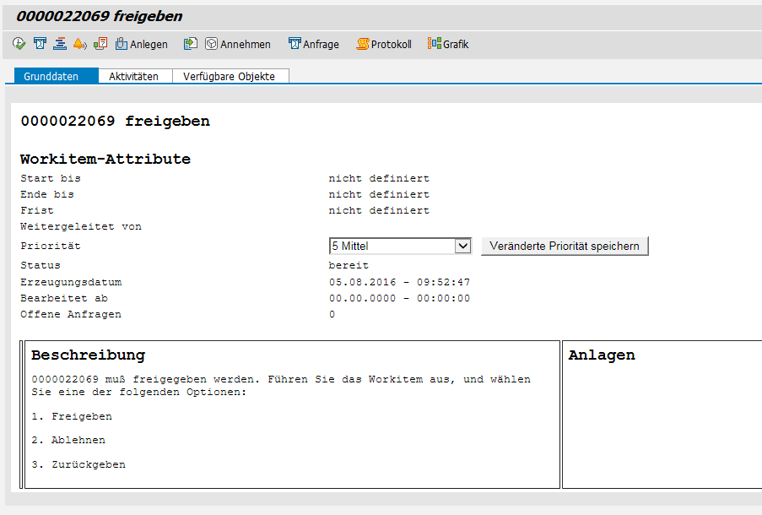Click the Freigeben option in the description
This screenshot has height=515, width=762.
(x=81, y=416)
